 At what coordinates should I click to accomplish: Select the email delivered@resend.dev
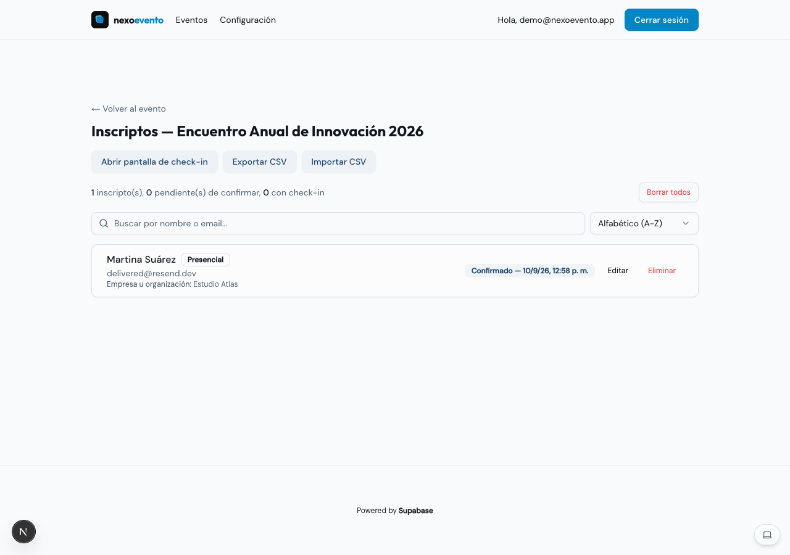151,273
